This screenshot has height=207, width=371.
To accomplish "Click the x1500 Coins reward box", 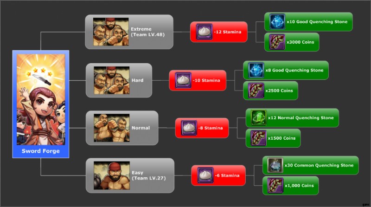I will pos(273,138).
